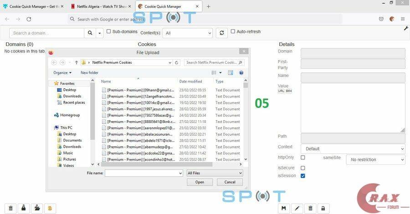Click the Cancel button in File Upload dialog

point(230,182)
